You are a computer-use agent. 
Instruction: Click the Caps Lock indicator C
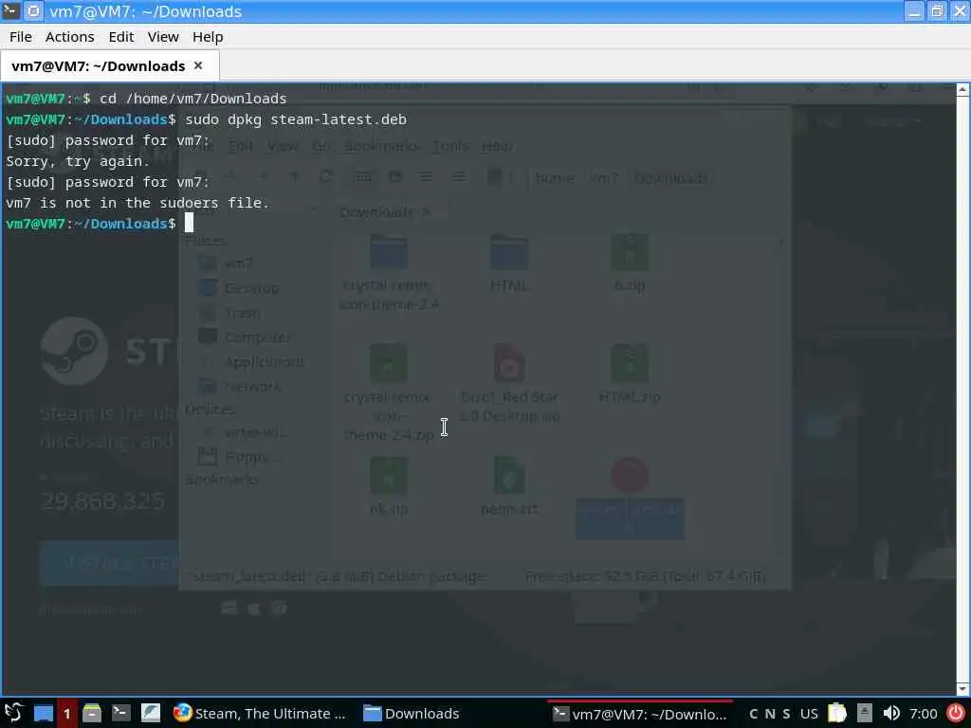click(753, 714)
